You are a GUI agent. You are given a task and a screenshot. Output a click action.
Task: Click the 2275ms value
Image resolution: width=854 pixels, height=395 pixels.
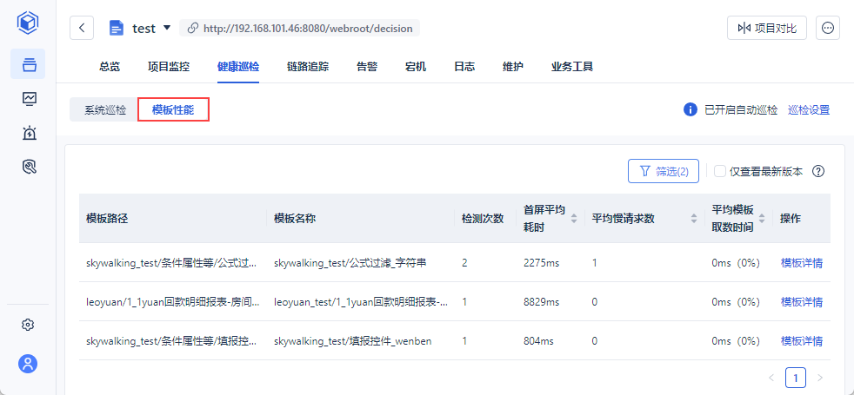click(542, 263)
